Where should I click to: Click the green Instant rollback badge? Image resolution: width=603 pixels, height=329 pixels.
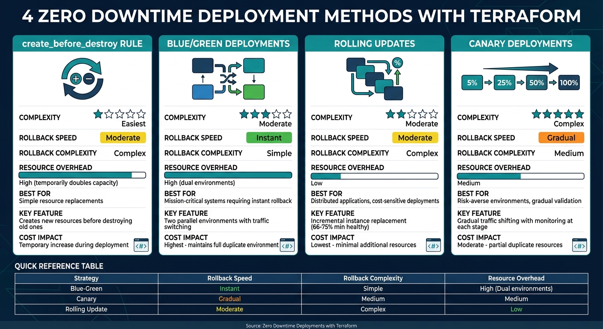point(269,138)
